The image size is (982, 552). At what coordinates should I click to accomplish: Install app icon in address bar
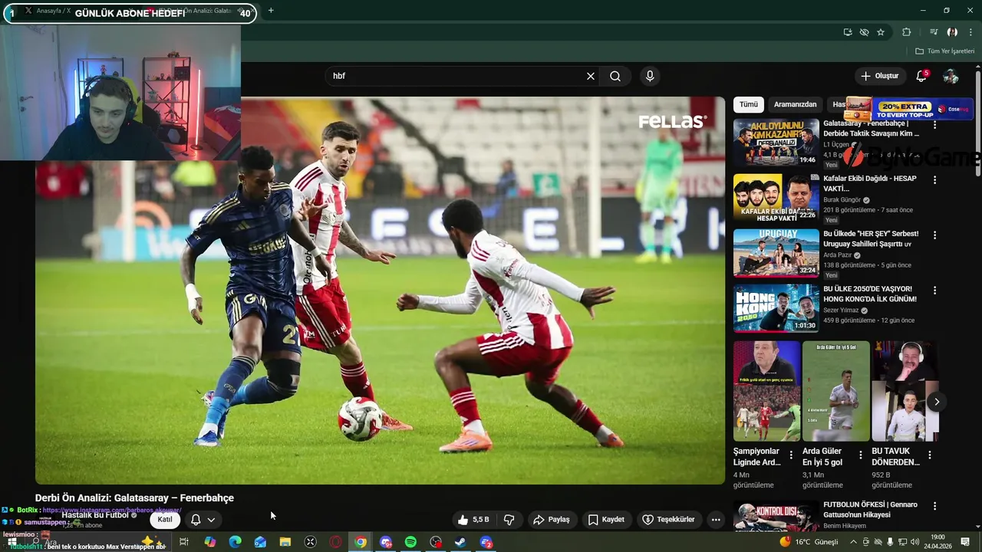847,32
